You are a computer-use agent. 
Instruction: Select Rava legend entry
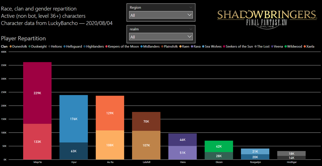tap(195, 47)
